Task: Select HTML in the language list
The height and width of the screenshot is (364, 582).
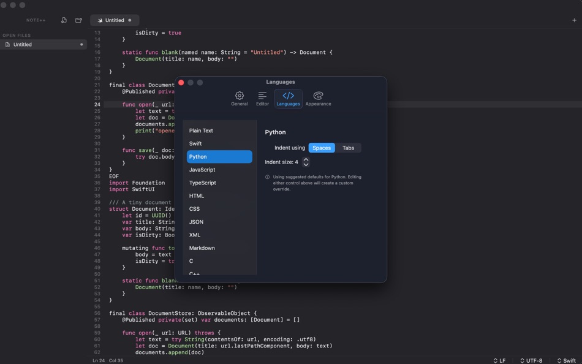Action: [219, 195]
